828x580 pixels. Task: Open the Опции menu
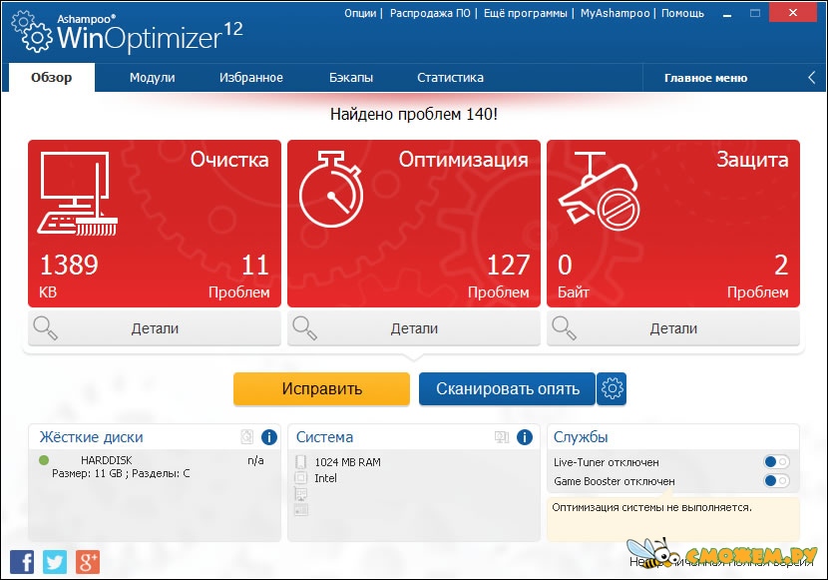click(360, 13)
